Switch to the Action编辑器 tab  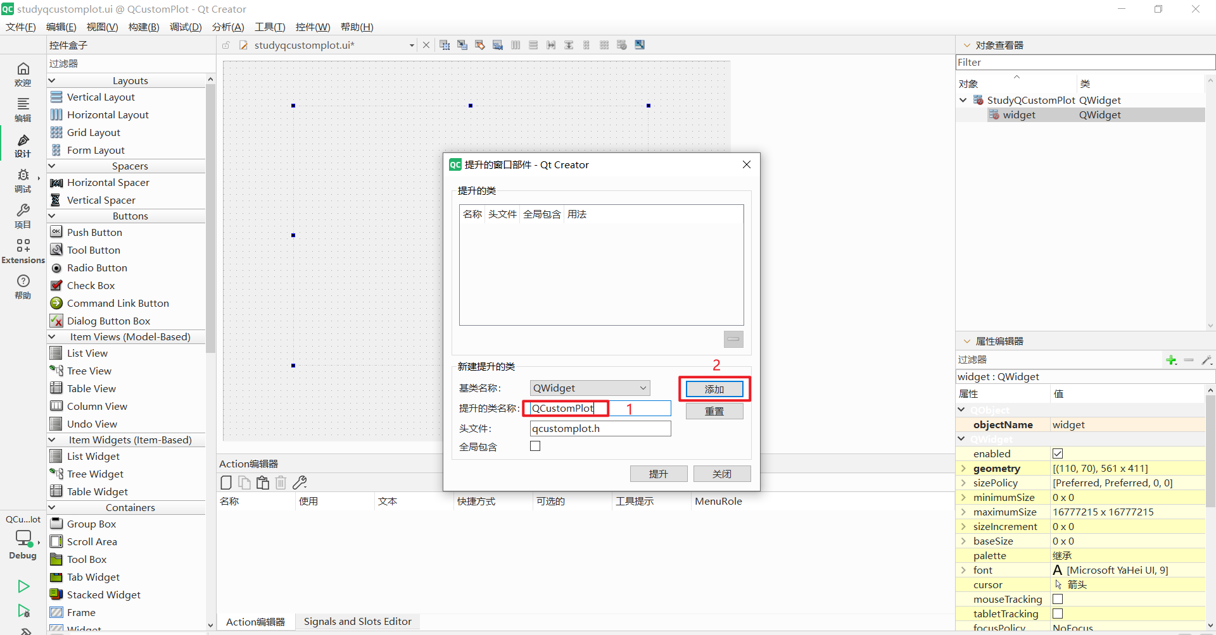tap(256, 622)
